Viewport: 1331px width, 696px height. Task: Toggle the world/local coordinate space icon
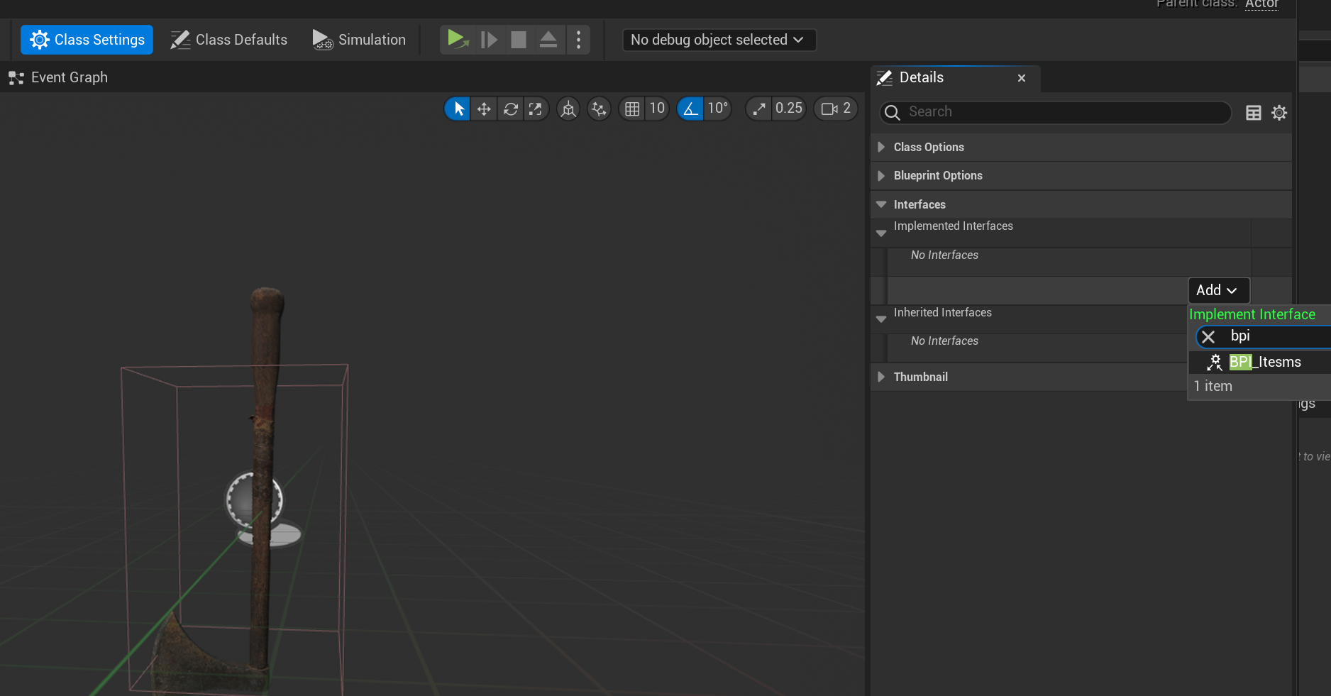[x=568, y=109]
